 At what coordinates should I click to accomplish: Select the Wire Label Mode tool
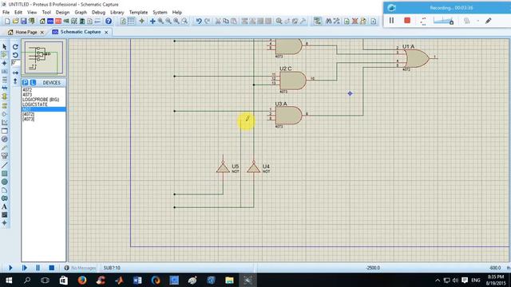click(x=5, y=72)
